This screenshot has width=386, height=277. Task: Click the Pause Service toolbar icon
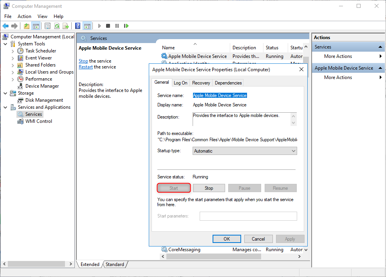[x=117, y=26]
